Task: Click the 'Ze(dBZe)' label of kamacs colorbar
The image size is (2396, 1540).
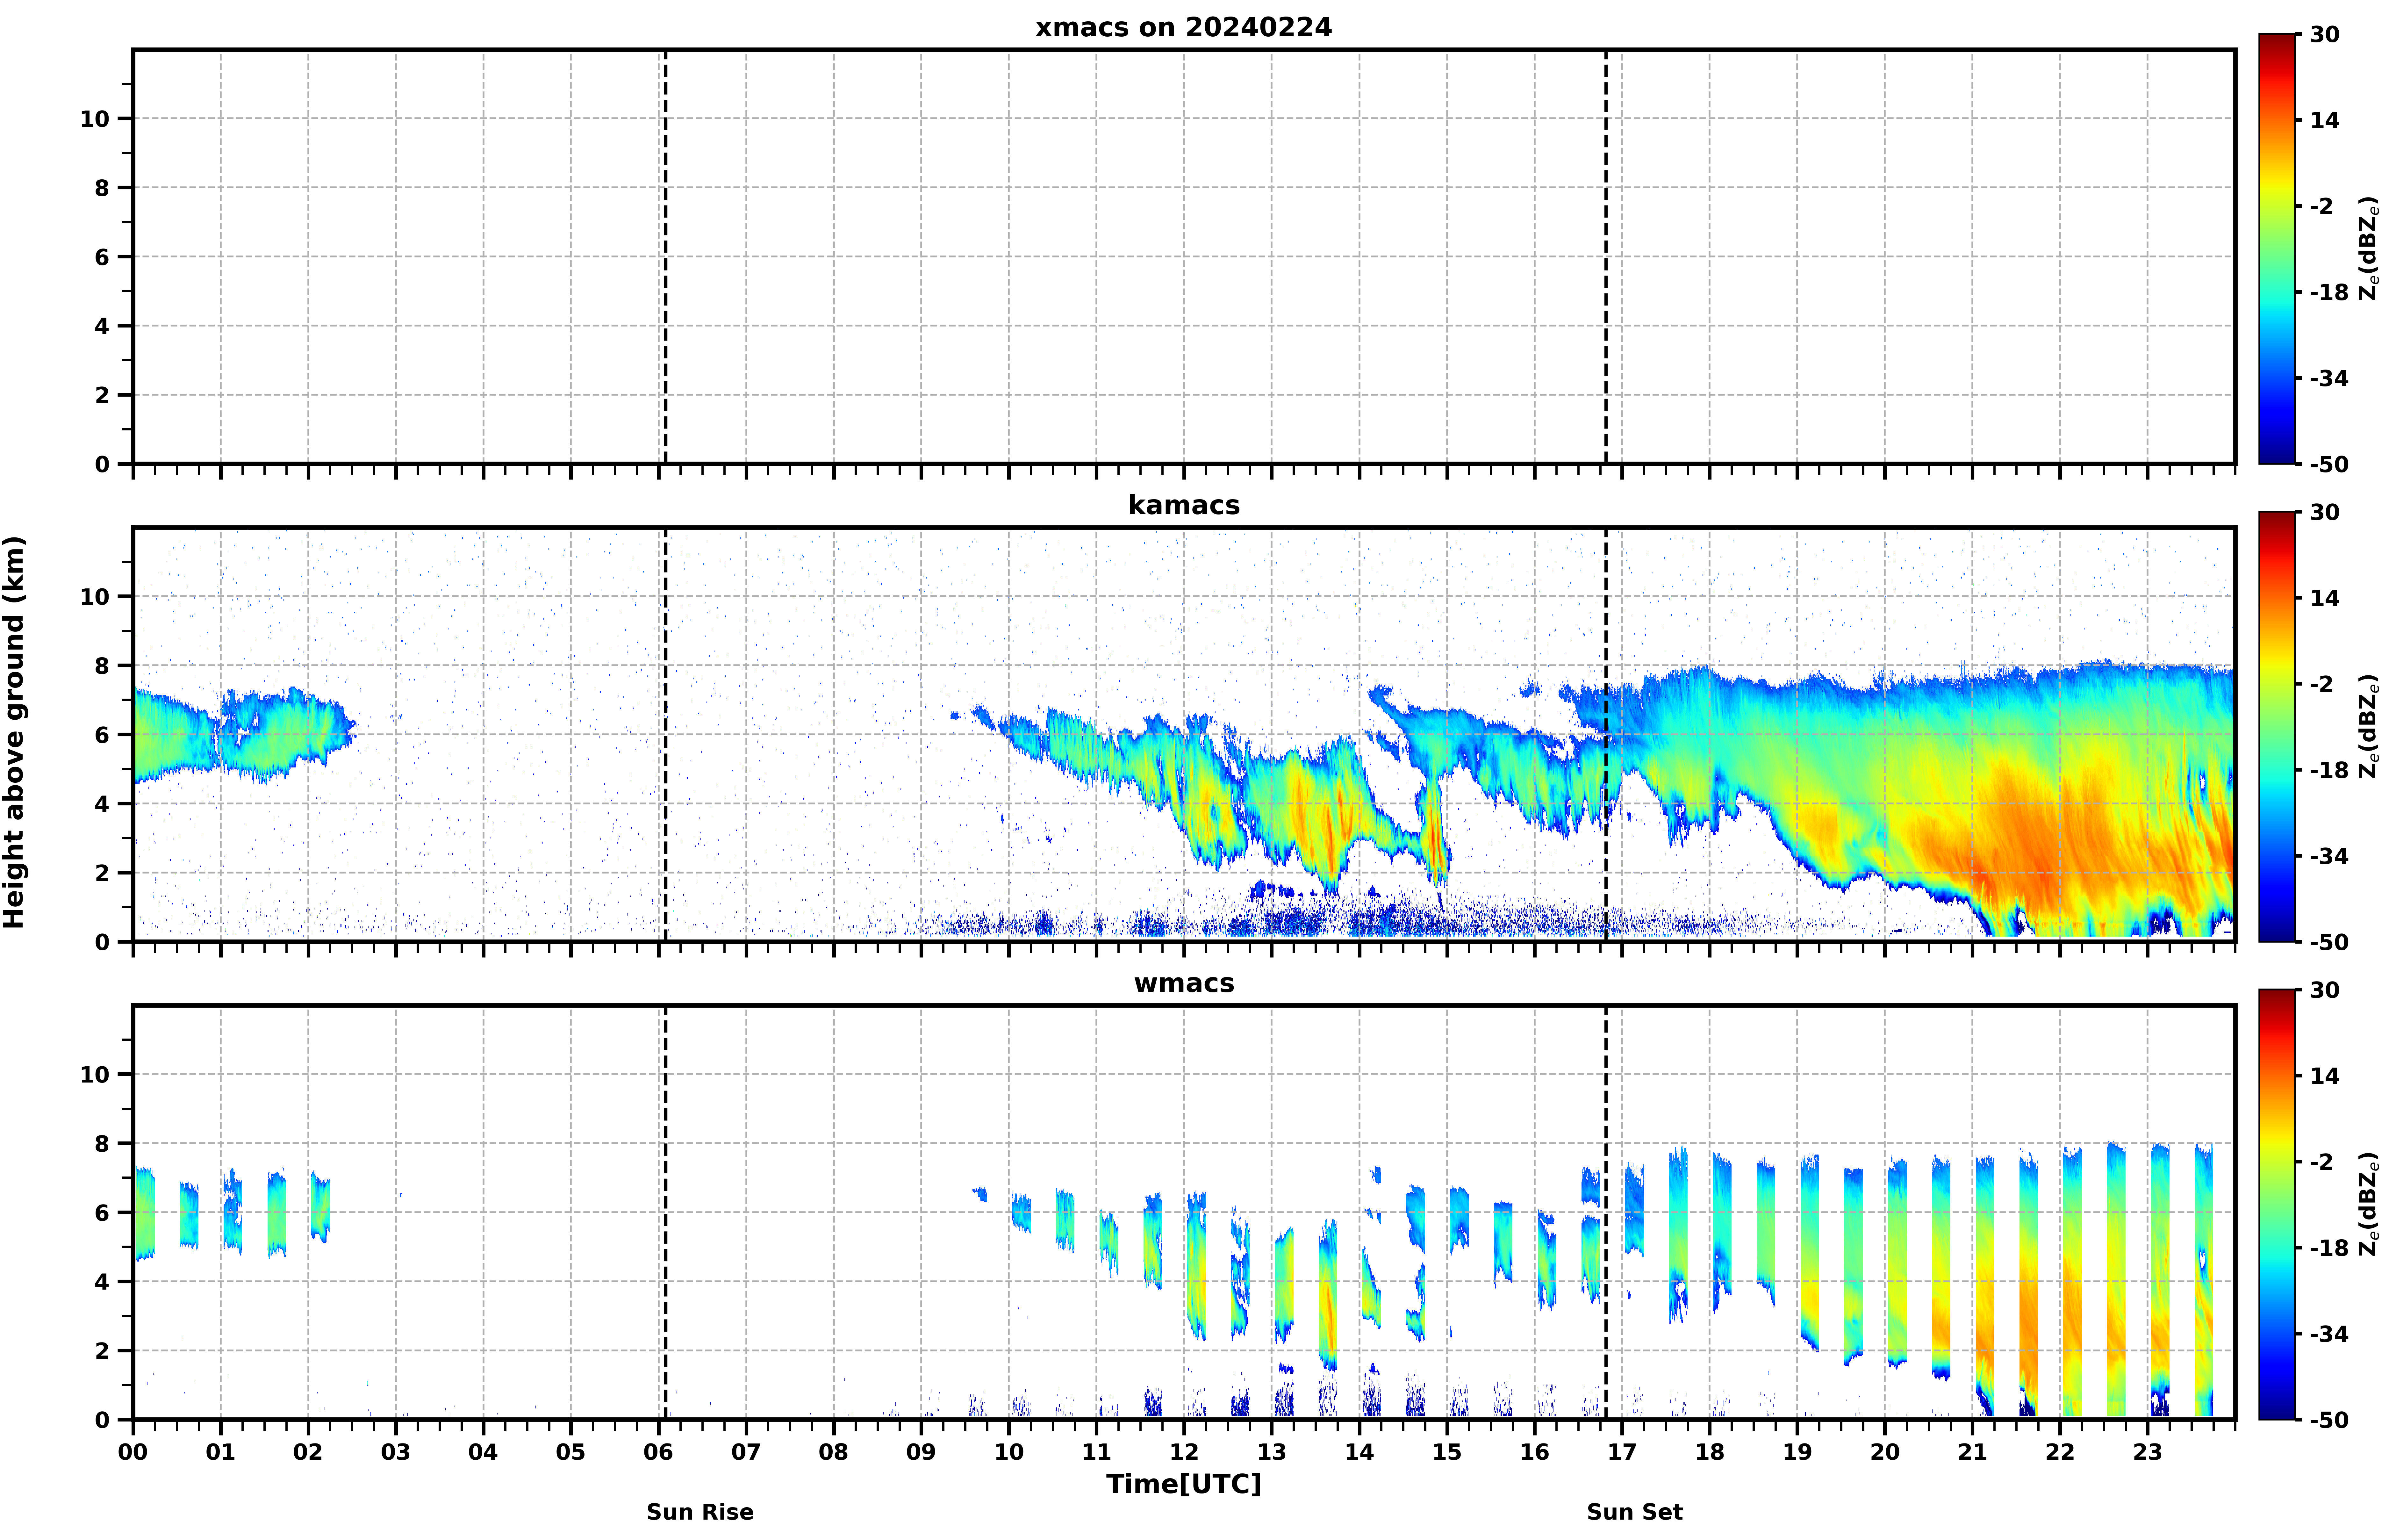Action: point(2369,727)
